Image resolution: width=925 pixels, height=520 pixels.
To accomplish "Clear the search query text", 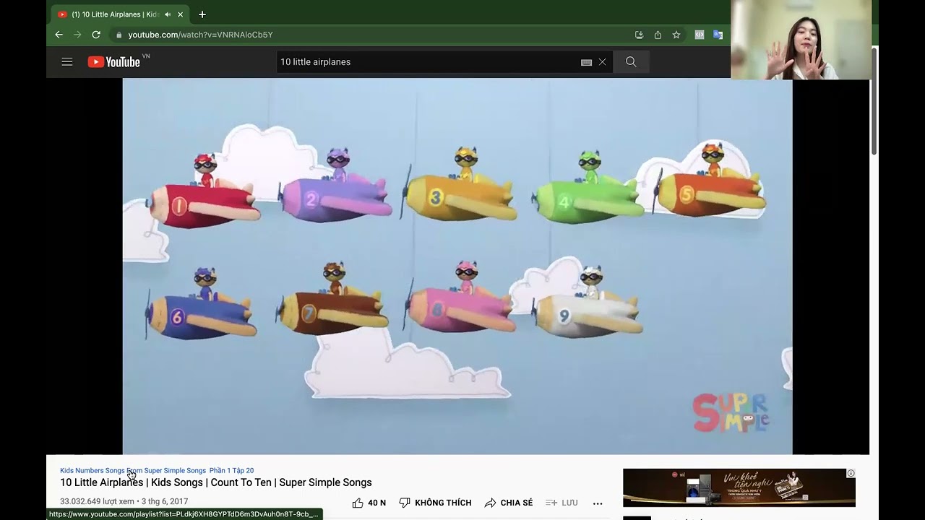I will click(602, 62).
